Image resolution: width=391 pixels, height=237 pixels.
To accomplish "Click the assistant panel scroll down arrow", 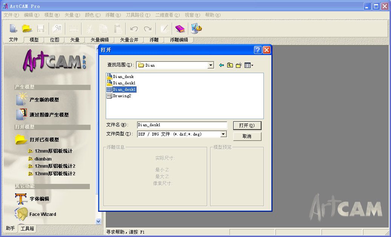I will (x=98, y=221).
